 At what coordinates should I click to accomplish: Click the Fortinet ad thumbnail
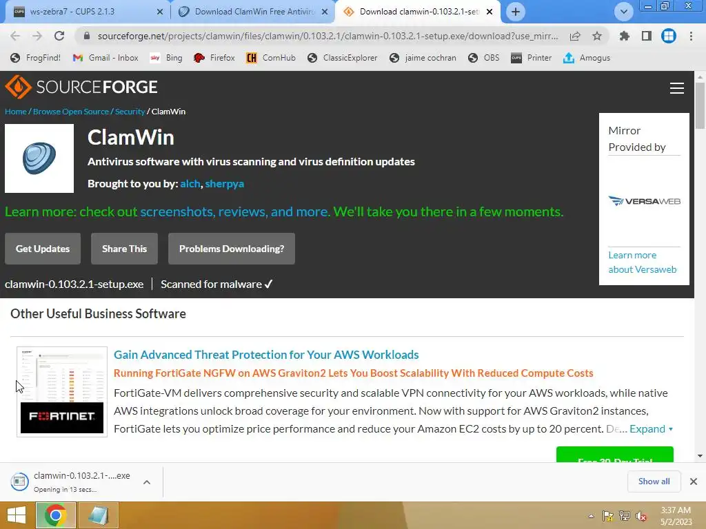tap(62, 391)
